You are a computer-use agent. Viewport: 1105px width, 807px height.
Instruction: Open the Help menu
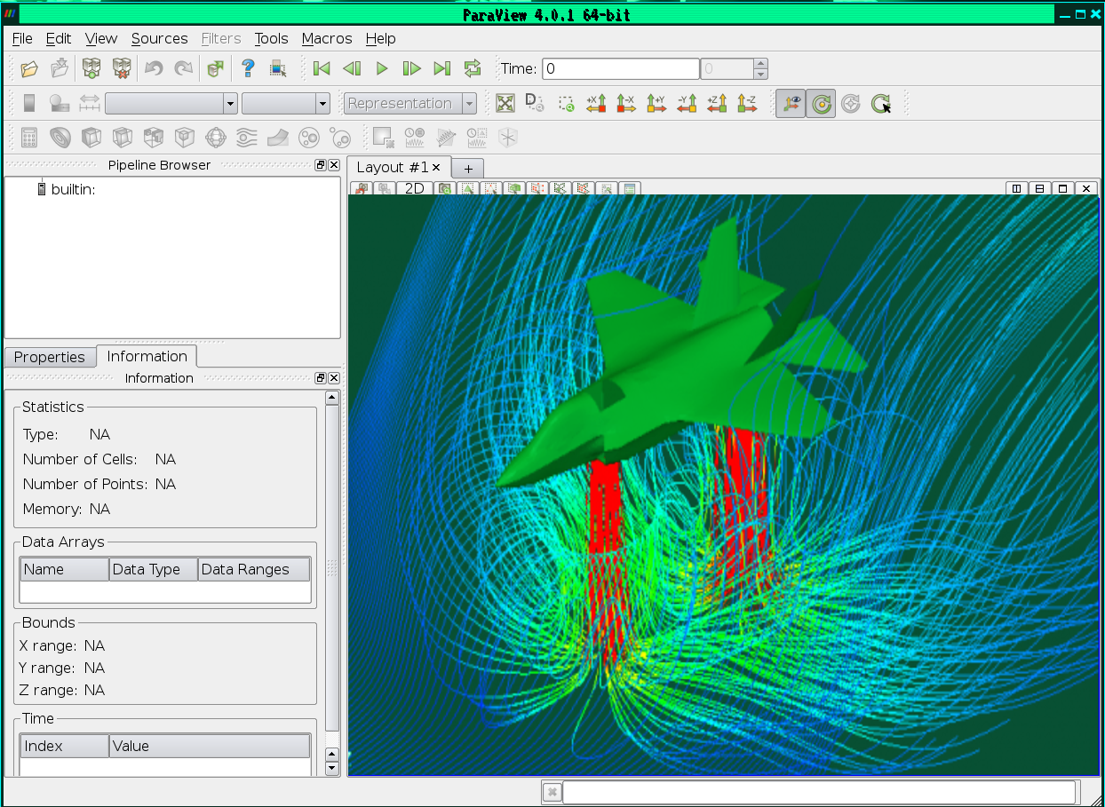tap(380, 38)
